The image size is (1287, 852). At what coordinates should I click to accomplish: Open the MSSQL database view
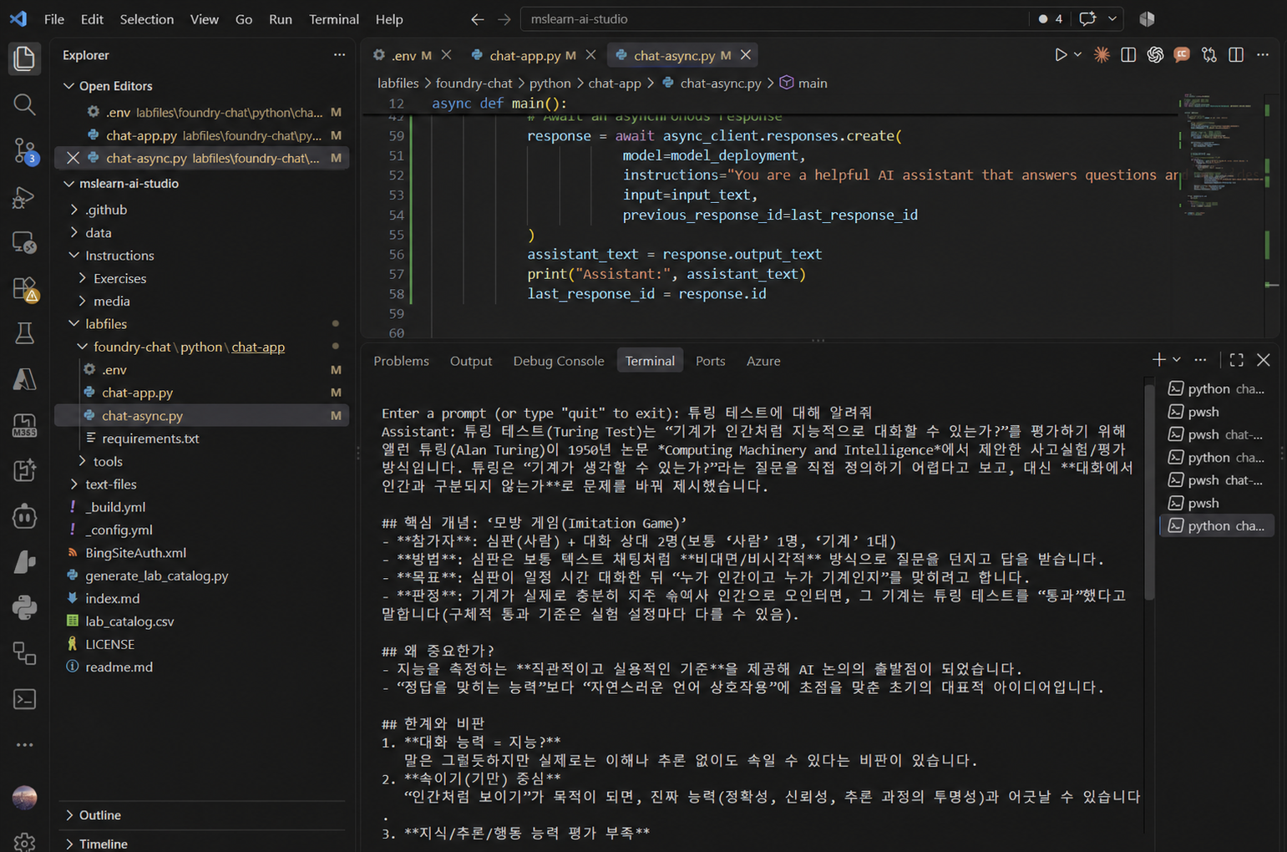point(24,426)
